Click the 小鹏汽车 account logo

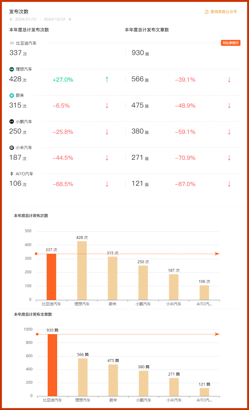(x=12, y=121)
